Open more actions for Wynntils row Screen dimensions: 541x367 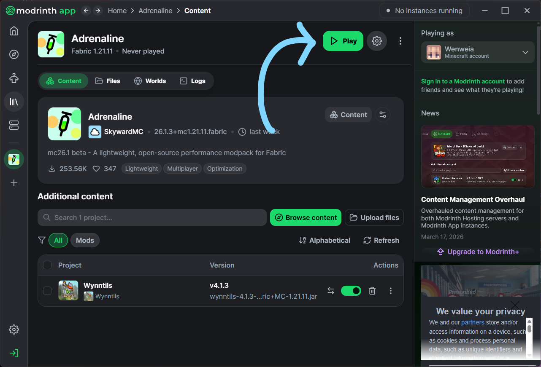[391, 291]
